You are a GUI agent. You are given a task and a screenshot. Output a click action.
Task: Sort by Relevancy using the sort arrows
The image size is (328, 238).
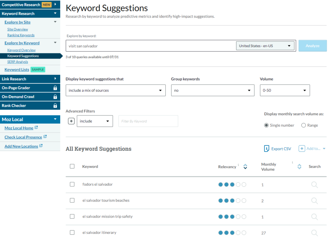tap(245, 167)
